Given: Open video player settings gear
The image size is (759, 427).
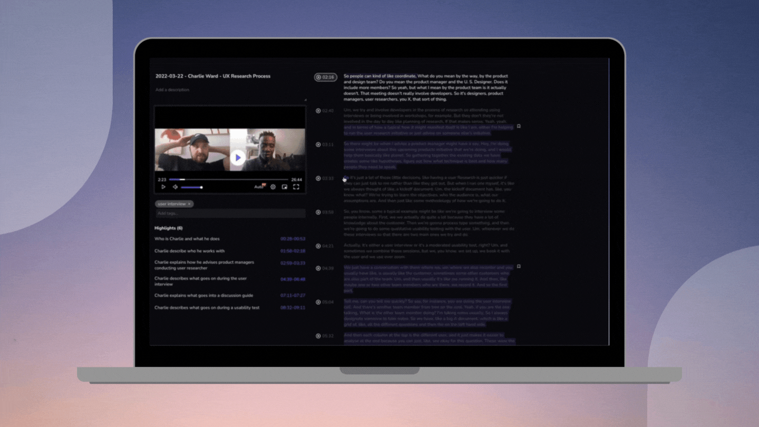Looking at the screenshot, I should (x=273, y=187).
